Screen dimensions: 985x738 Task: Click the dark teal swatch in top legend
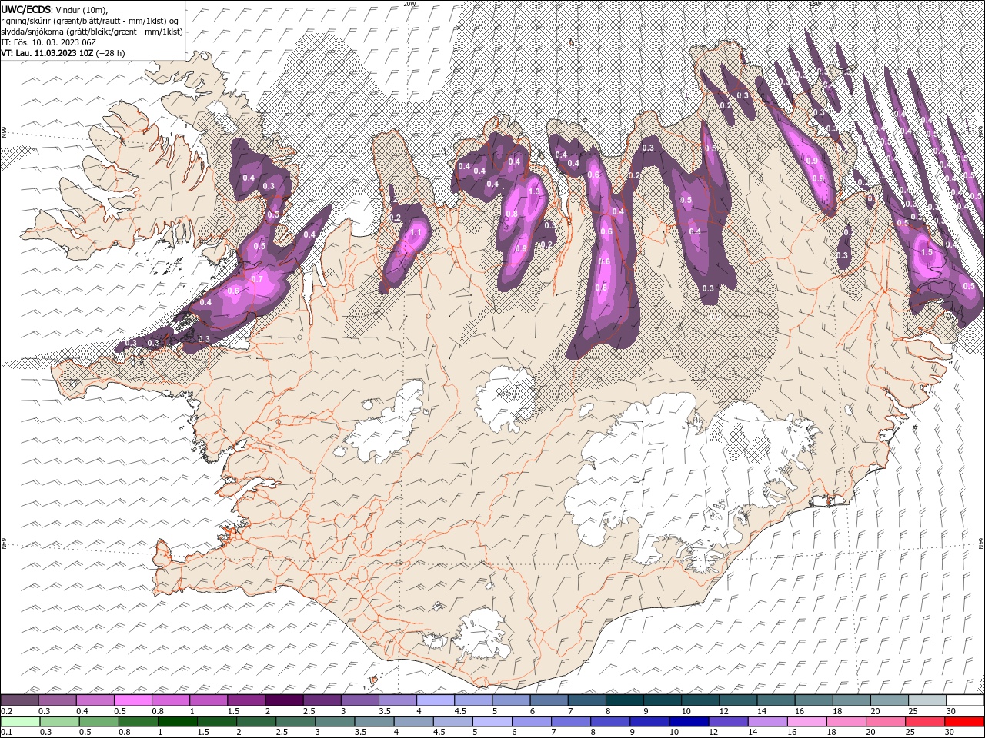623,700
